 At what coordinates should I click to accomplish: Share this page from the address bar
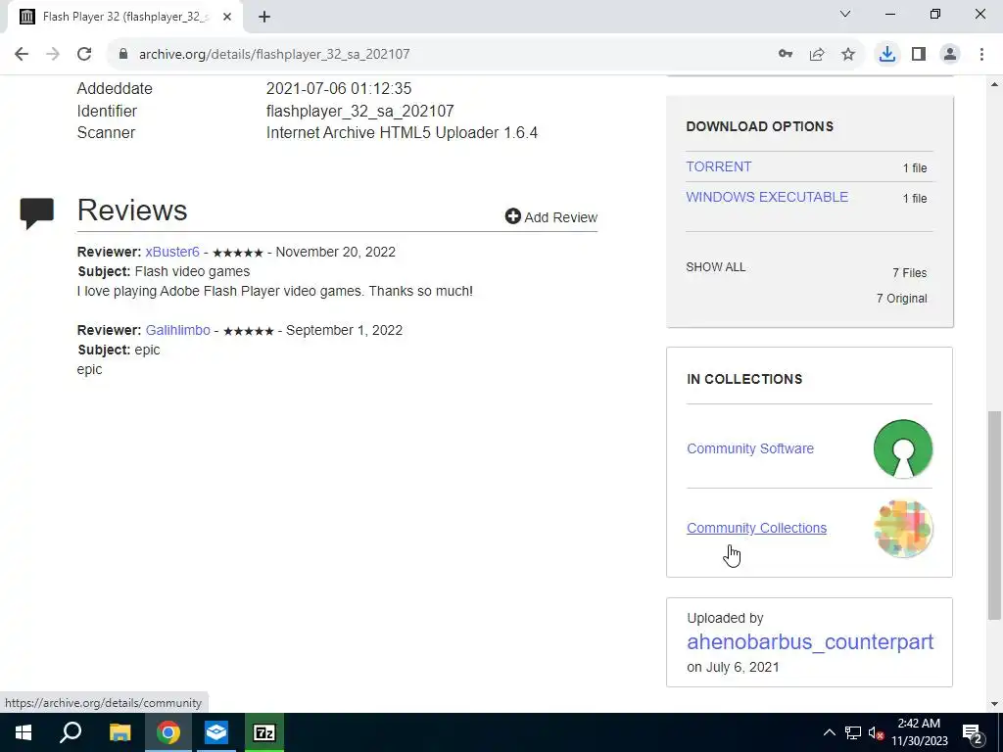[x=817, y=55]
